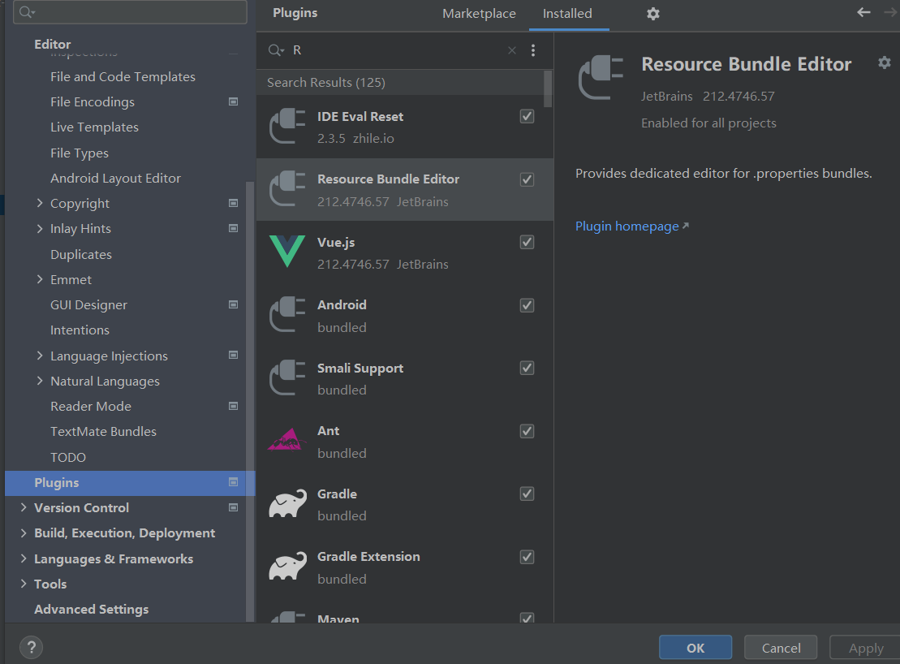Click the Vue.js logo icon
The height and width of the screenshot is (664, 900).
click(x=287, y=252)
